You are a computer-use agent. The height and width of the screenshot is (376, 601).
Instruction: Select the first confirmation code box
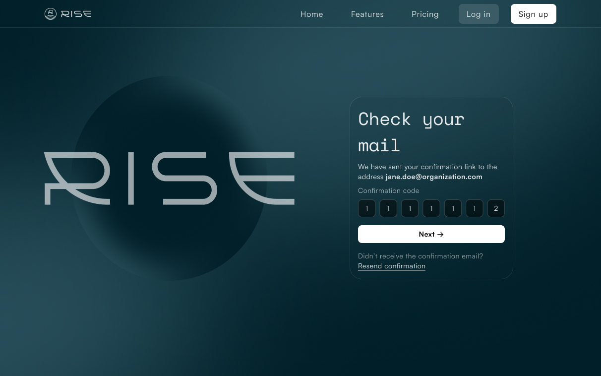(x=366, y=208)
